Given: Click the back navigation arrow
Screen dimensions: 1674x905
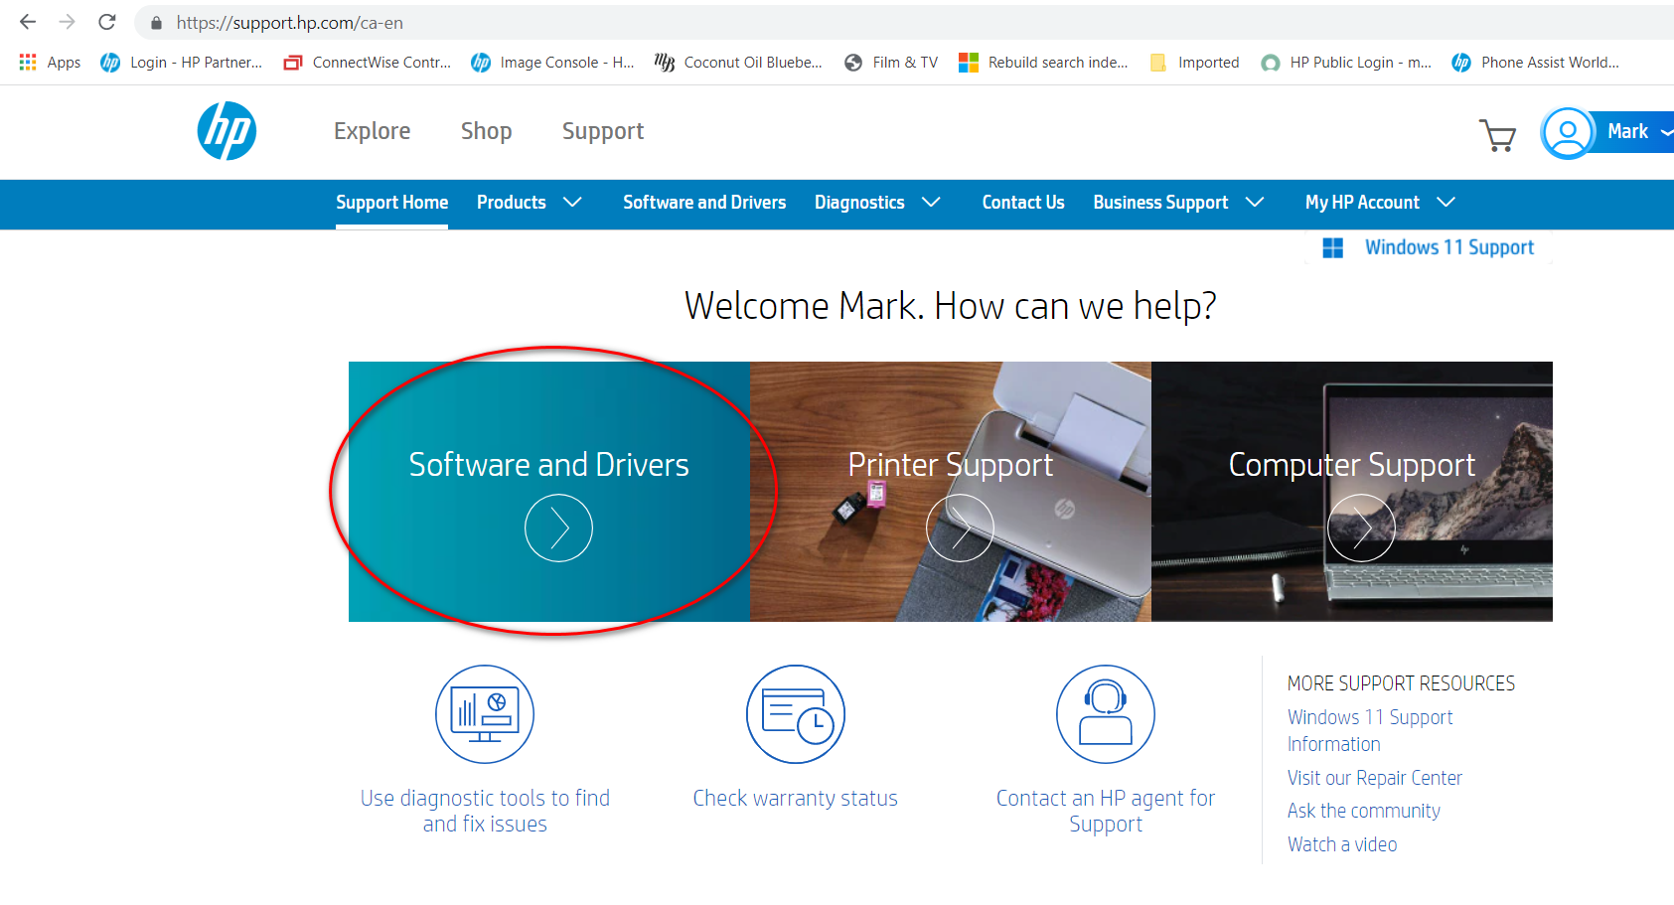Looking at the screenshot, I should pyautogui.click(x=26, y=22).
